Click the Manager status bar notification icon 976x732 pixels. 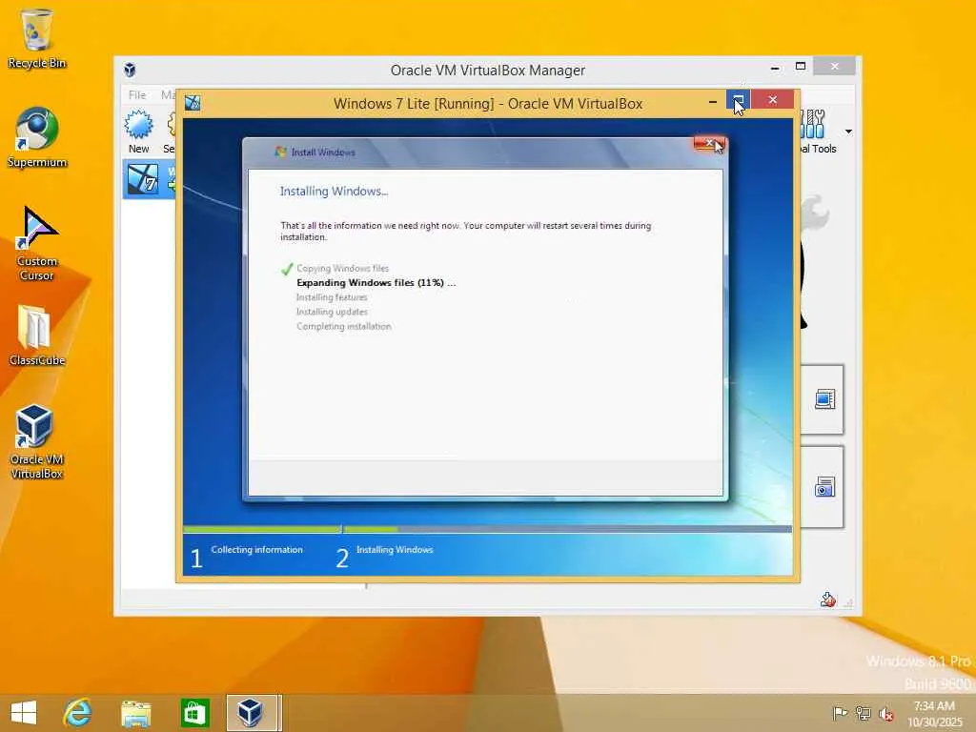coord(828,600)
